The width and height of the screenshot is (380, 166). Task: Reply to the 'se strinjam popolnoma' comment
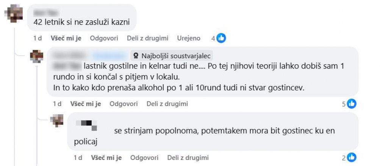(x=144, y=158)
